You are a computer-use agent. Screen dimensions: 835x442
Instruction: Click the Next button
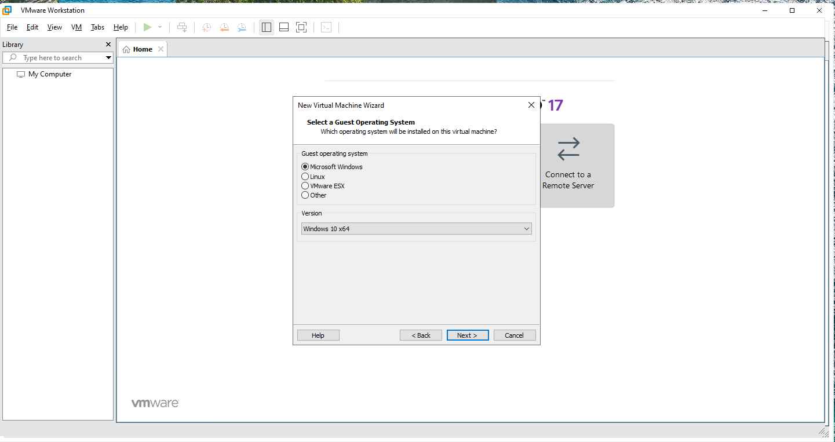(x=468, y=335)
